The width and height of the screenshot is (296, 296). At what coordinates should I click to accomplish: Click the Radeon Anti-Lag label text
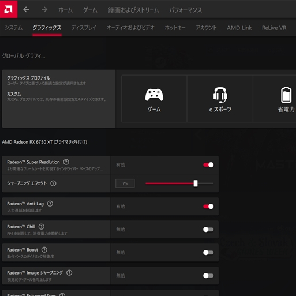[25, 204]
